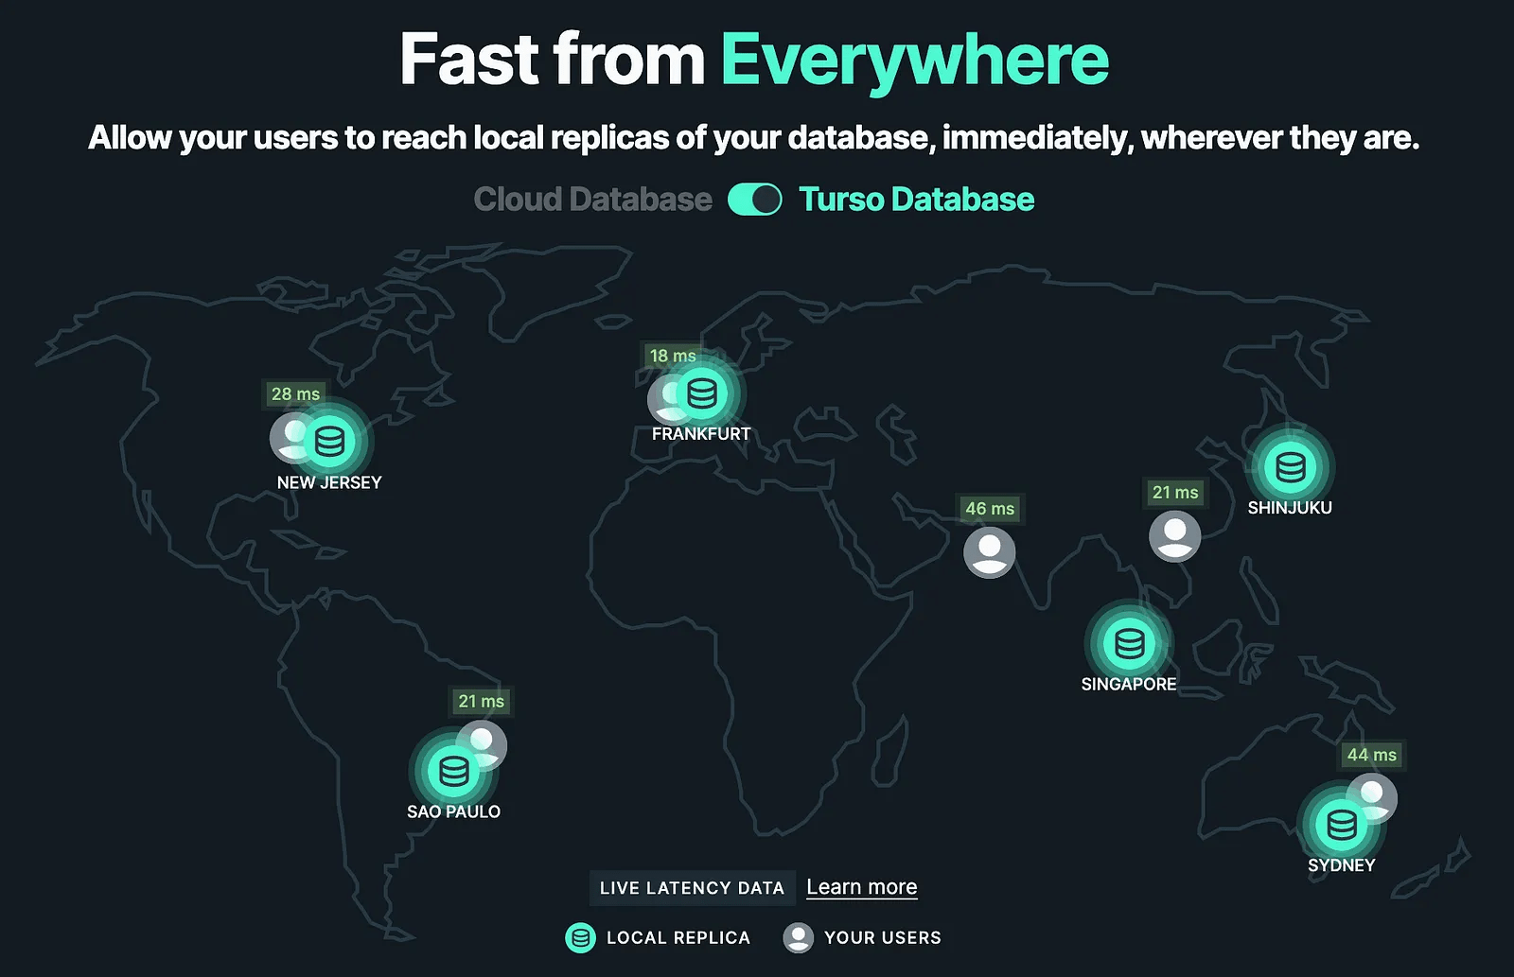The image size is (1514, 977).
Task: Click the 28 ms latency badge above New Jersey
Action: 294,394
